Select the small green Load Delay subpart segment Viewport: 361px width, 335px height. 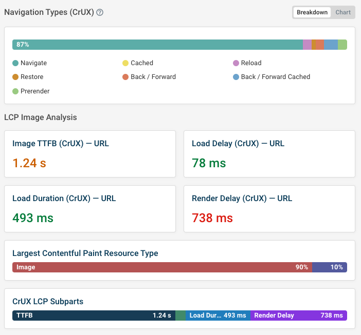pyautogui.click(x=180, y=316)
